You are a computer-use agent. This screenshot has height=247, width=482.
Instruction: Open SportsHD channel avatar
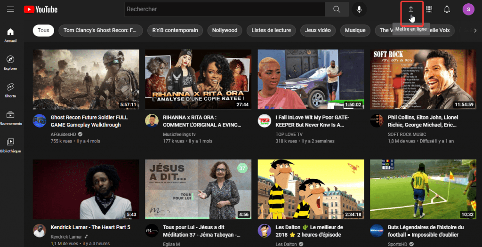[377, 231]
